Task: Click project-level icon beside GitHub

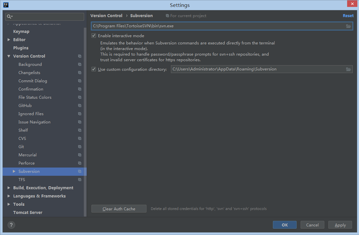Action: (x=80, y=106)
